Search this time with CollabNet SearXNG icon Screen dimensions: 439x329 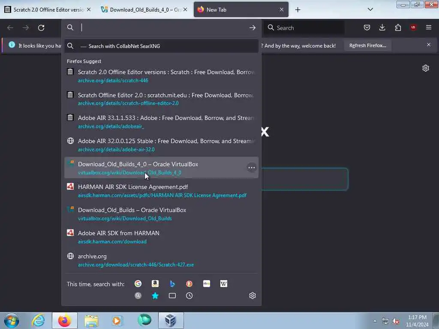click(x=138, y=296)
